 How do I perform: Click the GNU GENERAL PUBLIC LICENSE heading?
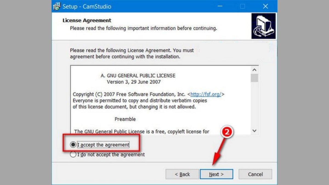[x=138, y=75]
